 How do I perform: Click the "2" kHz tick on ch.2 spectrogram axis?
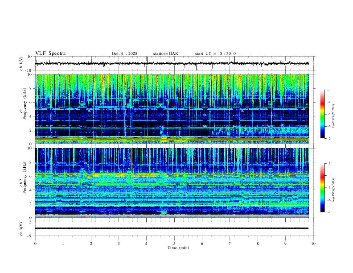click(31, 204)
